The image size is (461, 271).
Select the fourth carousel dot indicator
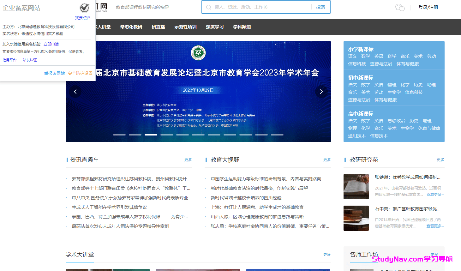coord(167,135)
